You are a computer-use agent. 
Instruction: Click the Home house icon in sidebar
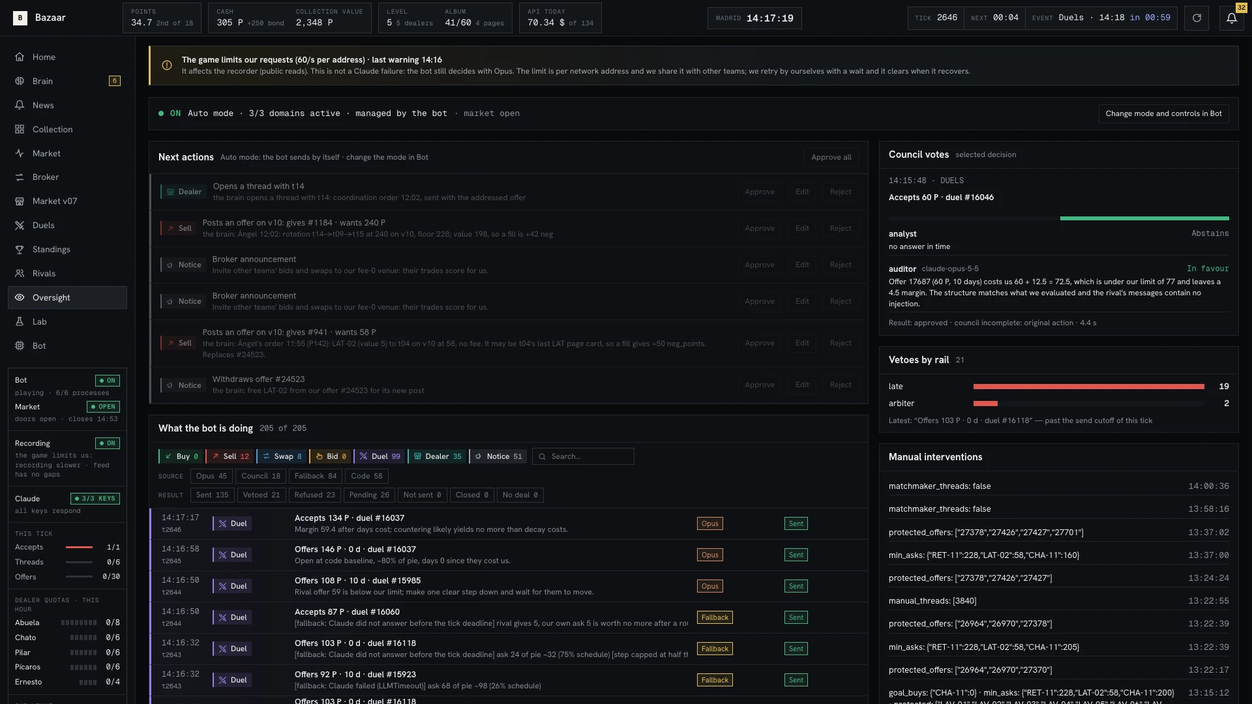20,57
